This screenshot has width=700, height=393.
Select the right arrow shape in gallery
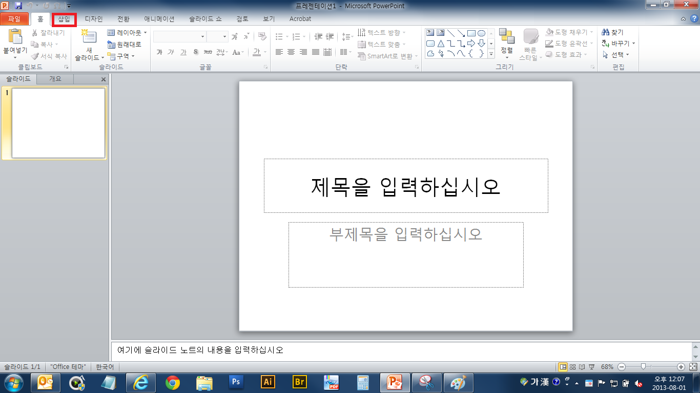[x=471, y=43]
